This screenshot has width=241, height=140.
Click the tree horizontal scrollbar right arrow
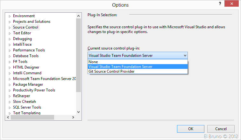73,117
